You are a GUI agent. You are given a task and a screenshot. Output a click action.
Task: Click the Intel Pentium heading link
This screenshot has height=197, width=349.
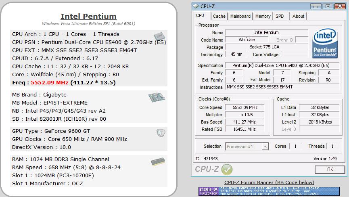(x=89, y=16)
